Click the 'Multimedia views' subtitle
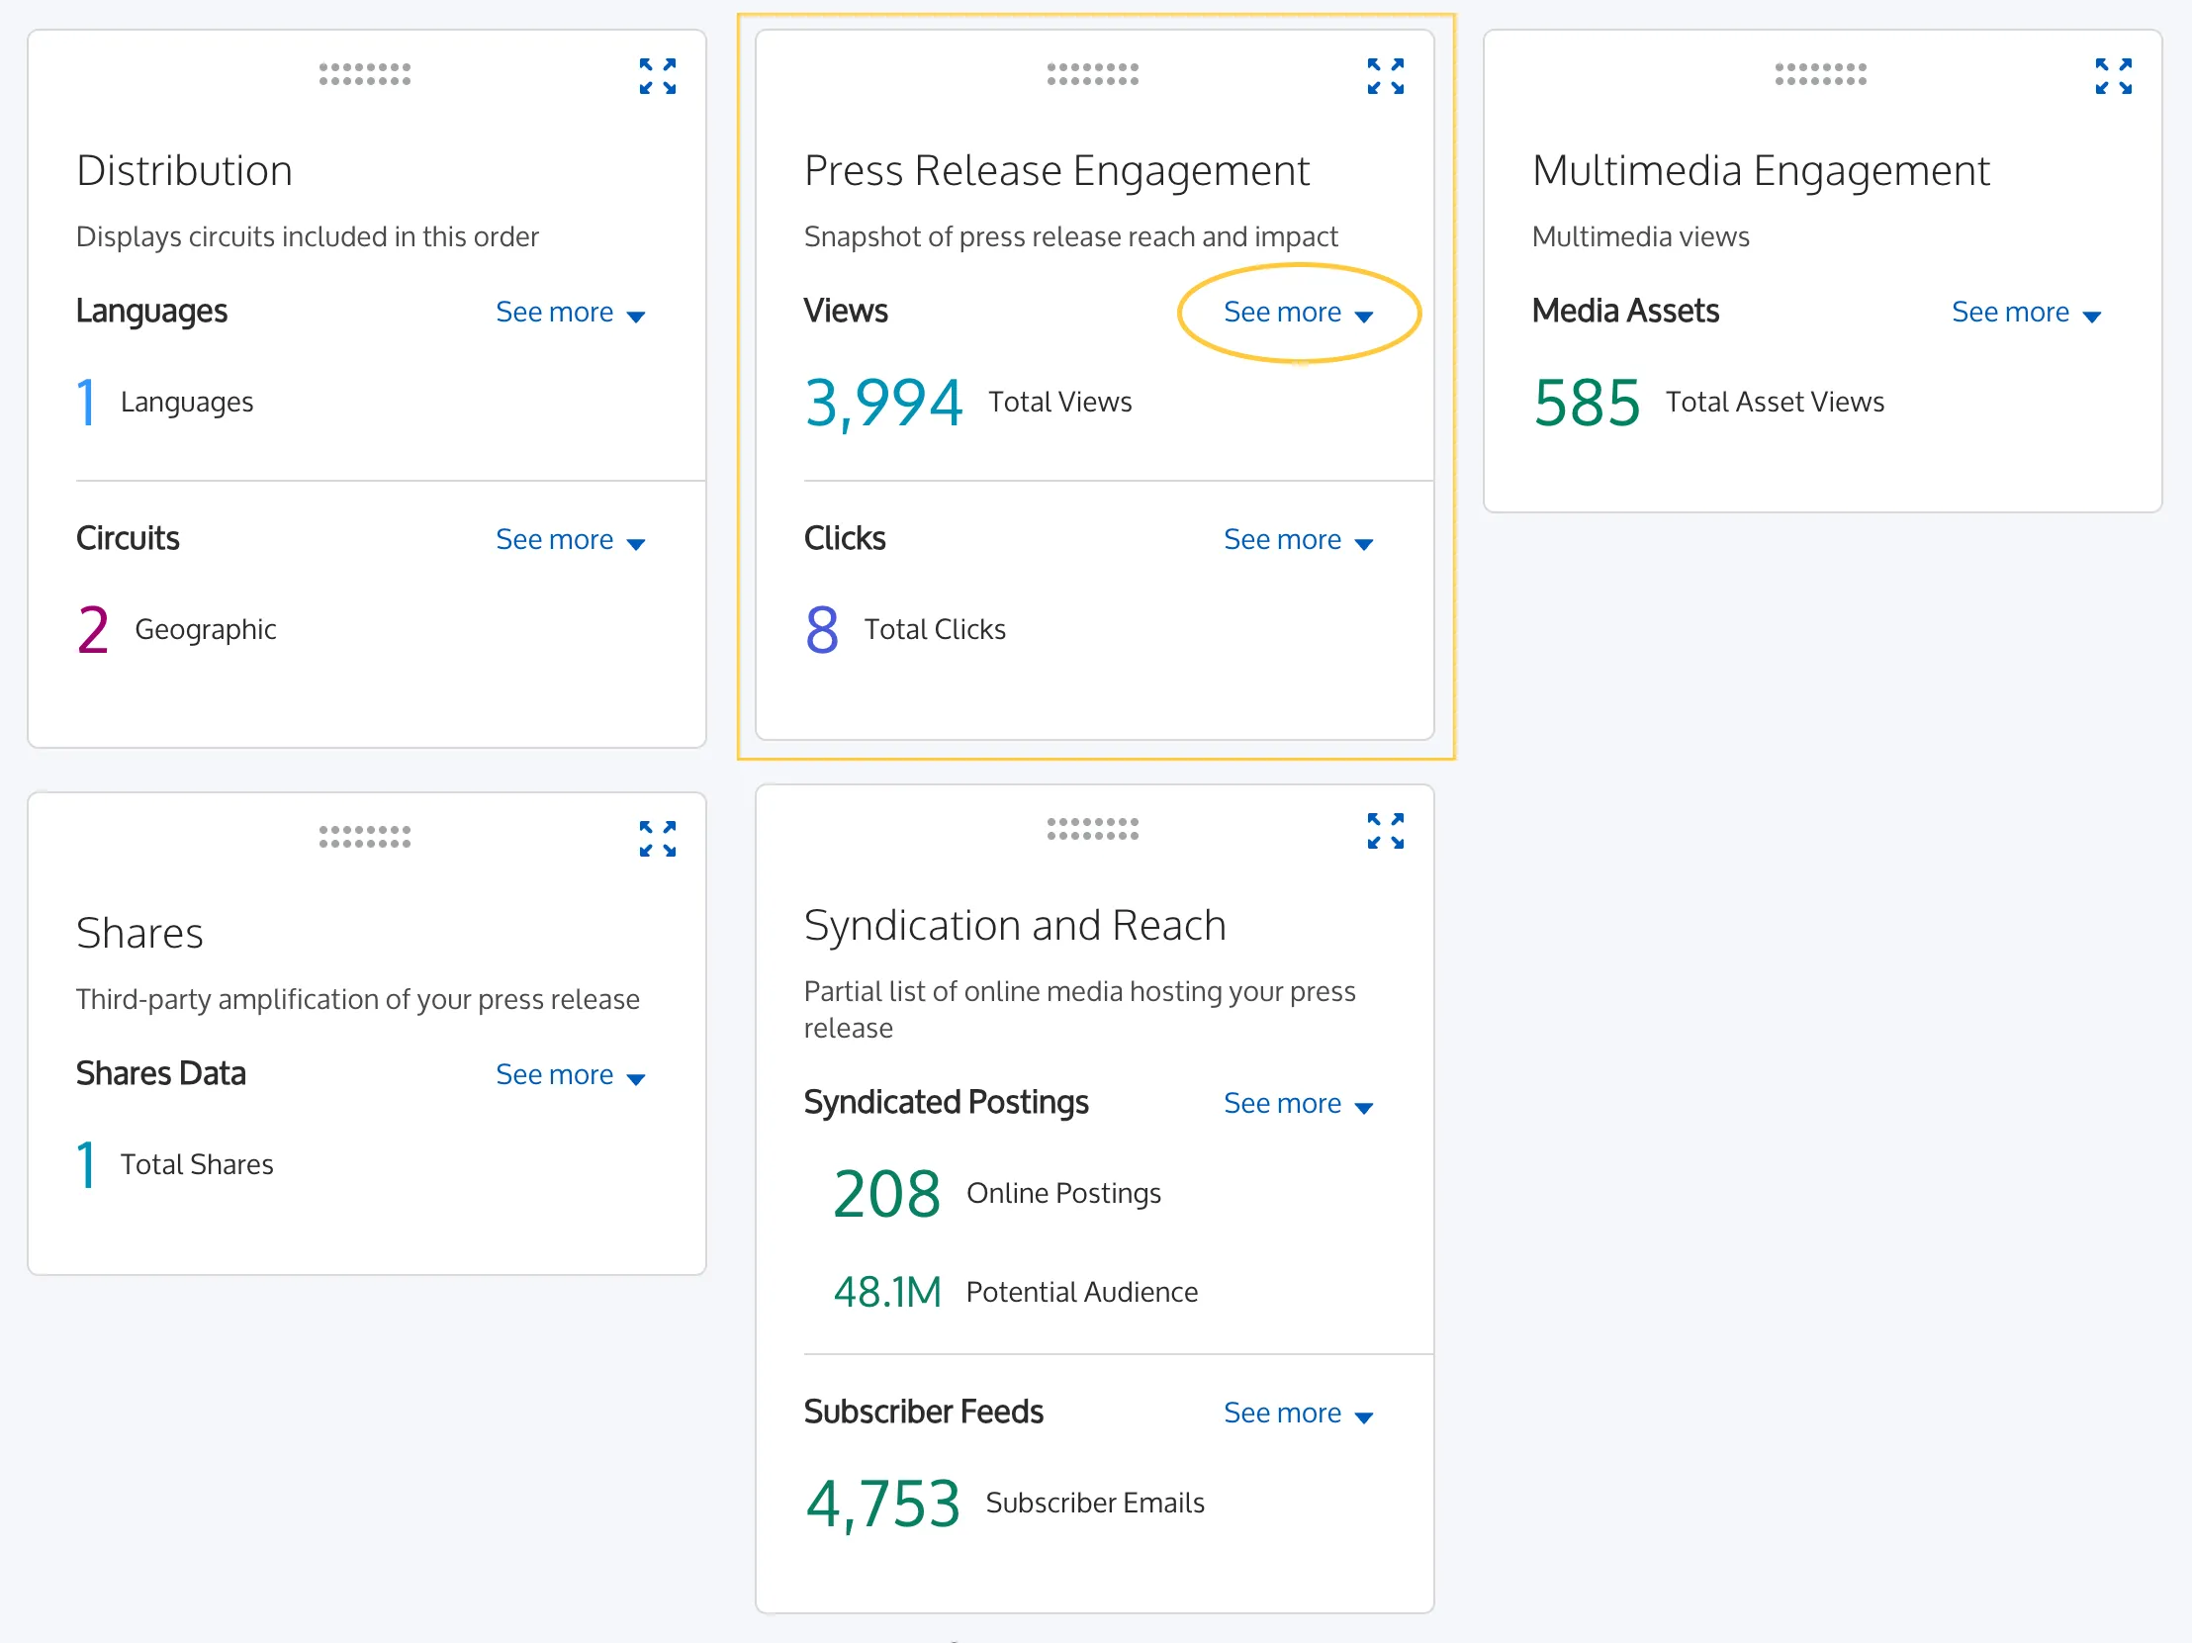2192x1643 pixels. click(1641, 236)
